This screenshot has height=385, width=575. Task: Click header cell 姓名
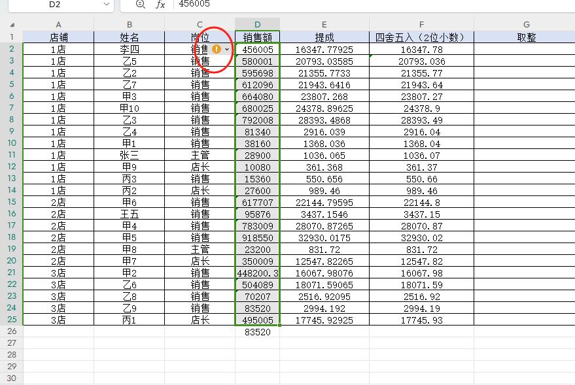tap(129, 37)
